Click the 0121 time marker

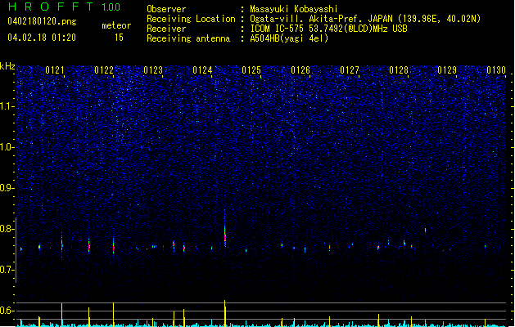pos(55,70)
